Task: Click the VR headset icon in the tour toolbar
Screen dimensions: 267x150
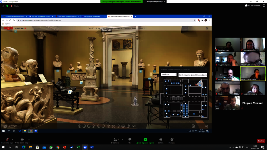Action: pos(133,126)
